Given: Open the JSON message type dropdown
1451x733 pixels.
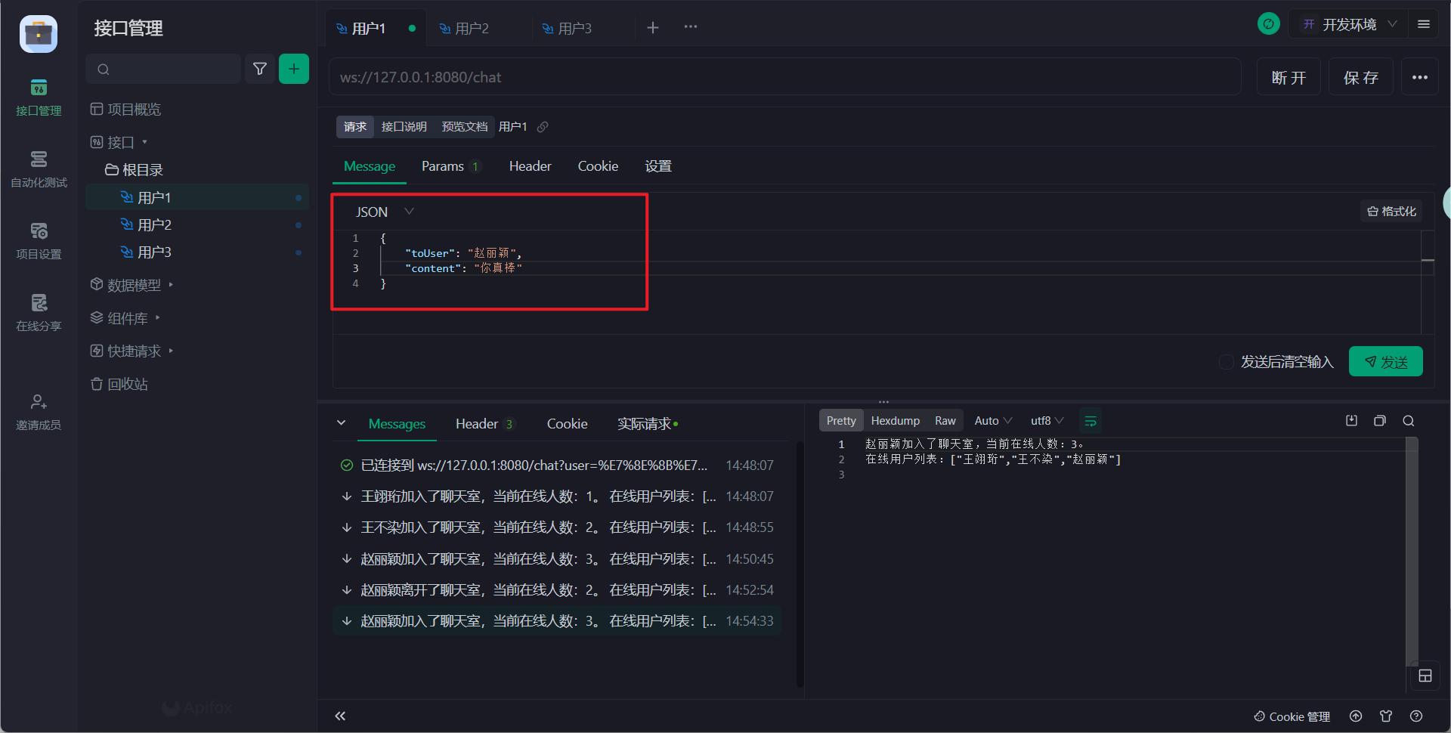Looking at the screenshot, I should click(x=383, y=212).
